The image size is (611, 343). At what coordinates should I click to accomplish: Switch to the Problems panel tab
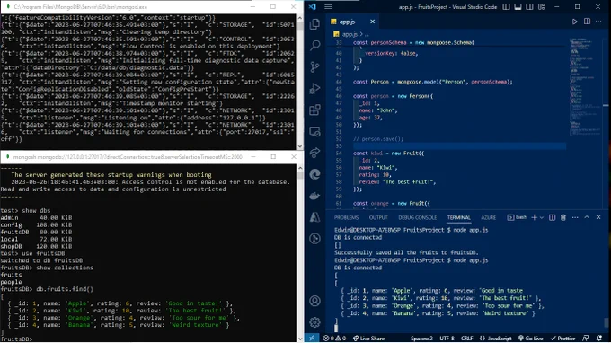(346, 217)
